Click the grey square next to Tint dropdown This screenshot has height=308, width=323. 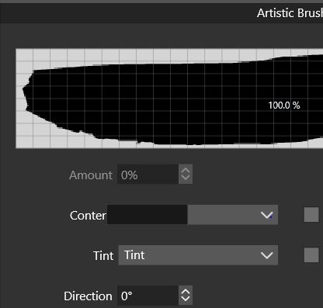click(x=311, y=255)
